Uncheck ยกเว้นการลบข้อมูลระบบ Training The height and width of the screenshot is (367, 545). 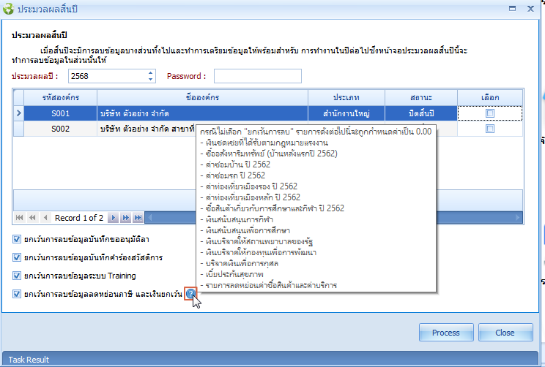(17, 276)
